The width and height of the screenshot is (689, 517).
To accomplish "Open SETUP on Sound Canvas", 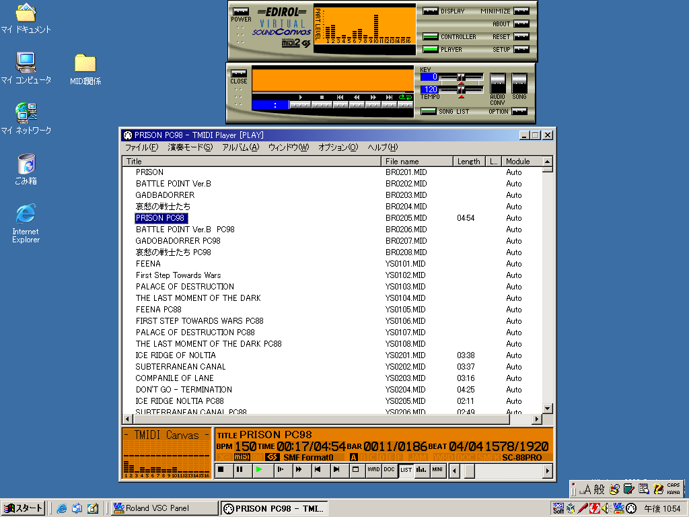I will pyautogui.click(x=521, y=50).
